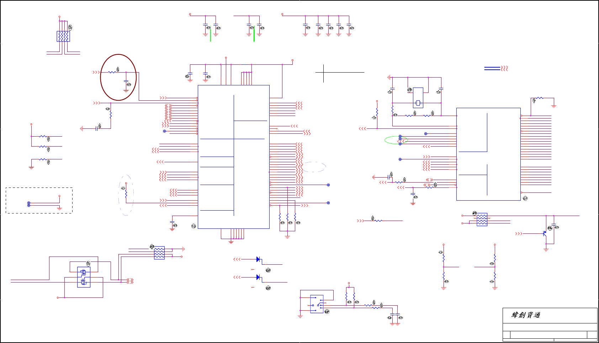The width and height of the screenshot is (599, 343).
Task: Click the standalone horizontal resistor below the right IC
Action: [x=378, y=221]
